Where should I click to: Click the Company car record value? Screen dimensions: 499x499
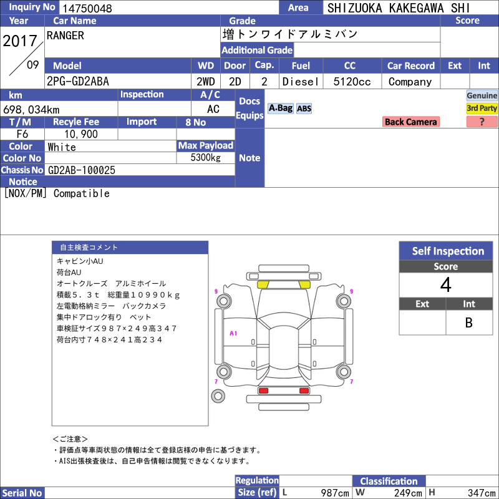pyautogui.click(x=410, y=82)
